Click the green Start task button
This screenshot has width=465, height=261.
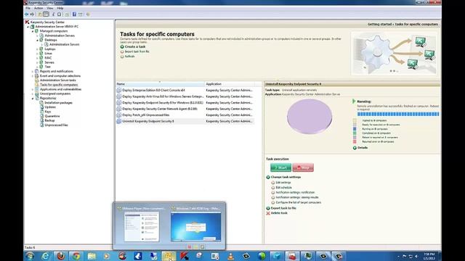(x=280, y=167)
